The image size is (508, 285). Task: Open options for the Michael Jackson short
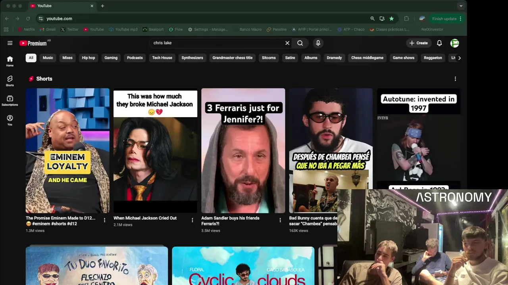pos(192,220)
